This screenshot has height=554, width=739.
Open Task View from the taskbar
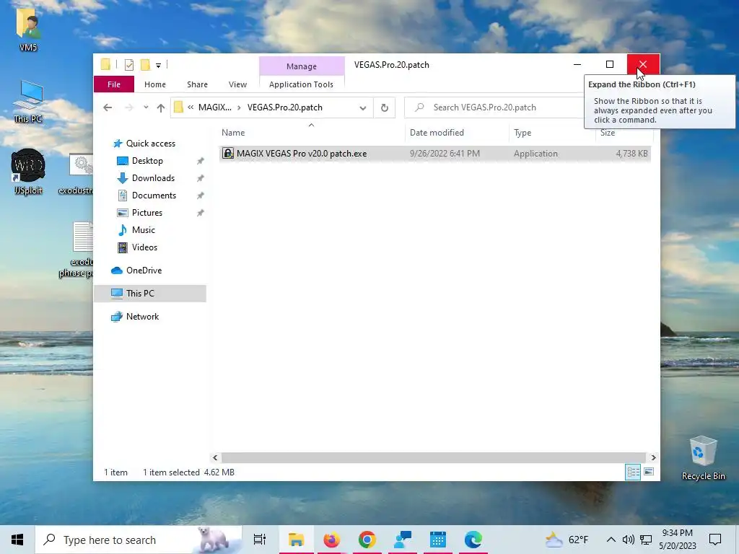[x=260, y=540]
